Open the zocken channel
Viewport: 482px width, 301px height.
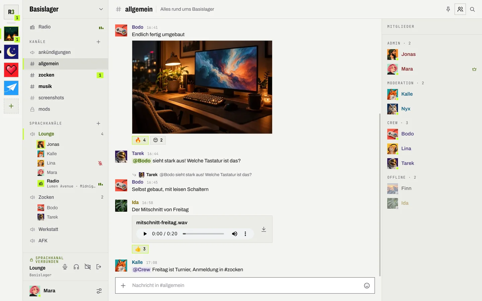[x=66, y=75]
